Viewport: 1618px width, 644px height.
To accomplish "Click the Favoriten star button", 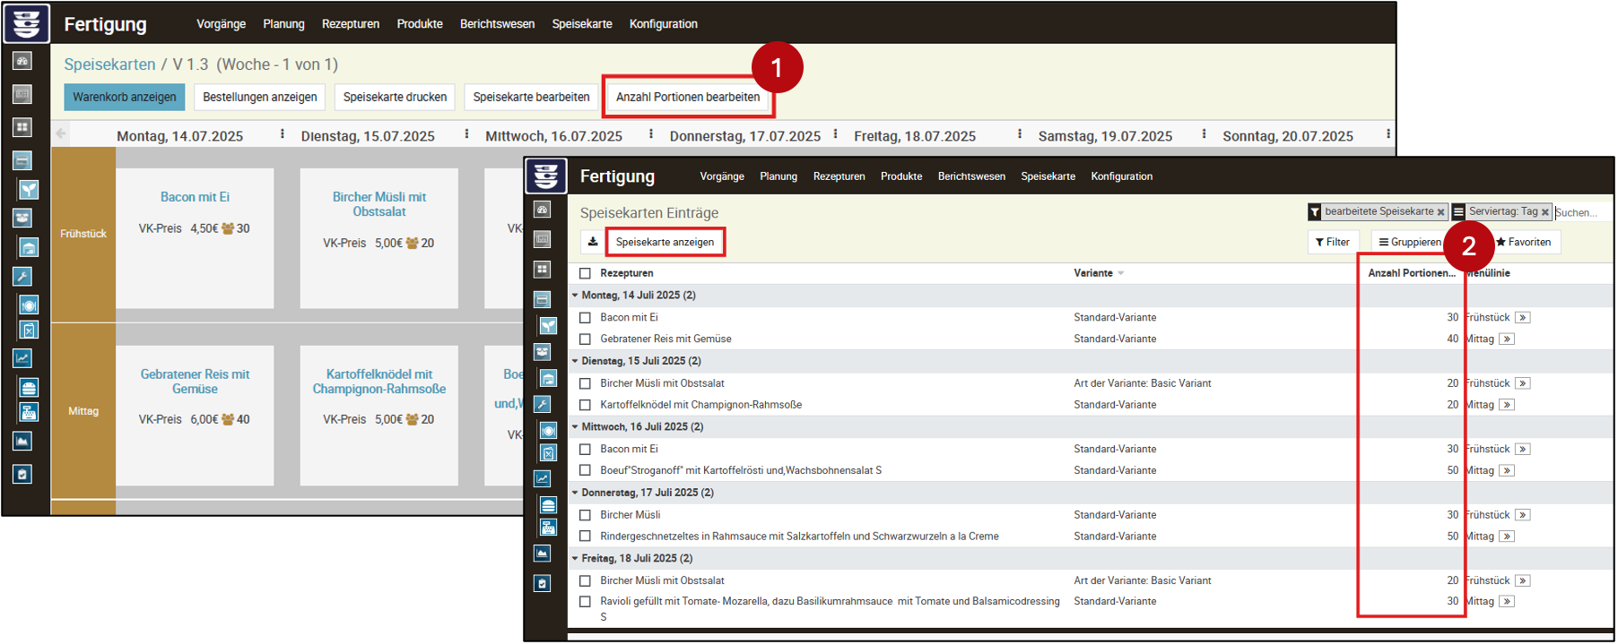I will click(1523, 242).
